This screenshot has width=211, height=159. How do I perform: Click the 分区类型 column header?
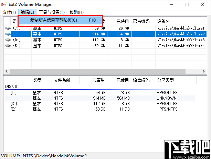(176, 80)
